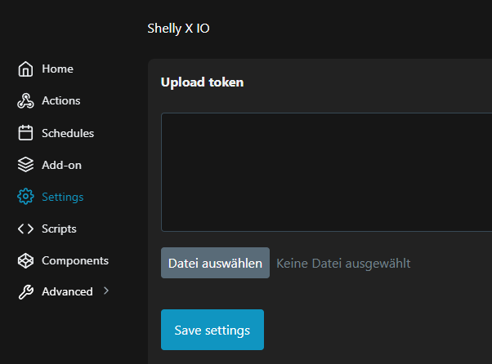The image size is (492, 364).
Task: Click the Add-on layers icon
Action: [x=25, y=165]
